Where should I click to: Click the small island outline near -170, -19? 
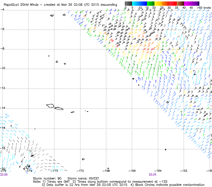pos(83,159)
